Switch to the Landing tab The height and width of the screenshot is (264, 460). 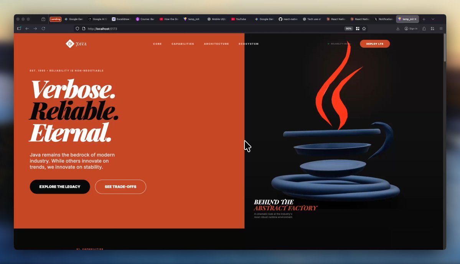click(x=55, y=19)
